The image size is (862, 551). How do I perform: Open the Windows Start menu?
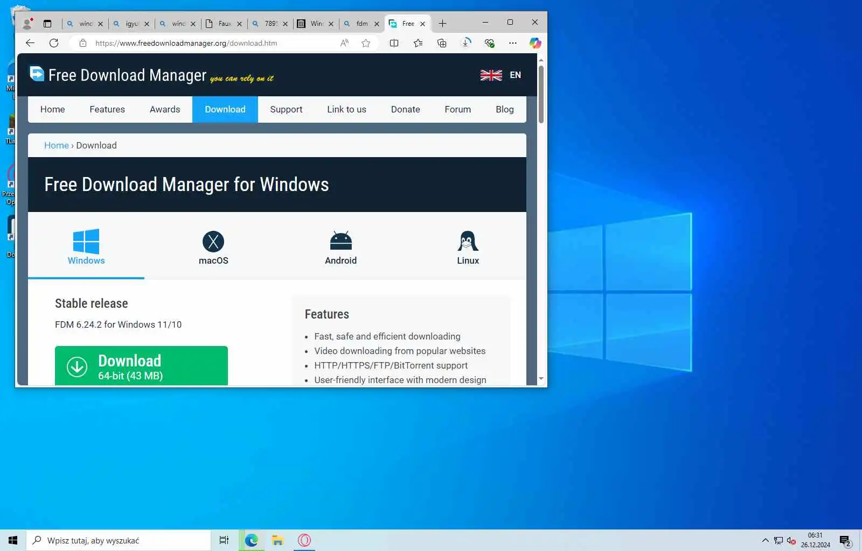click(x=13, y=540)
